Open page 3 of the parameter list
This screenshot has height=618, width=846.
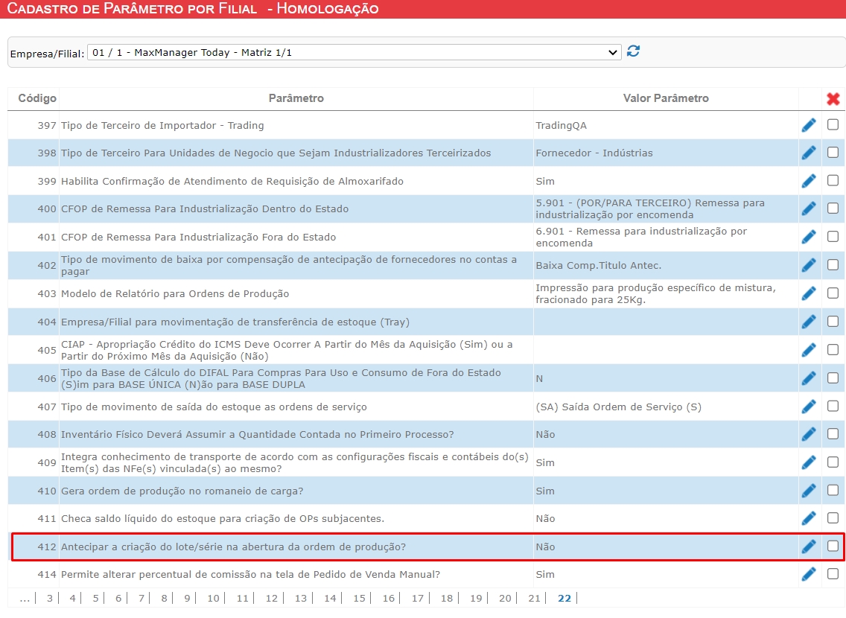(49, 598)
